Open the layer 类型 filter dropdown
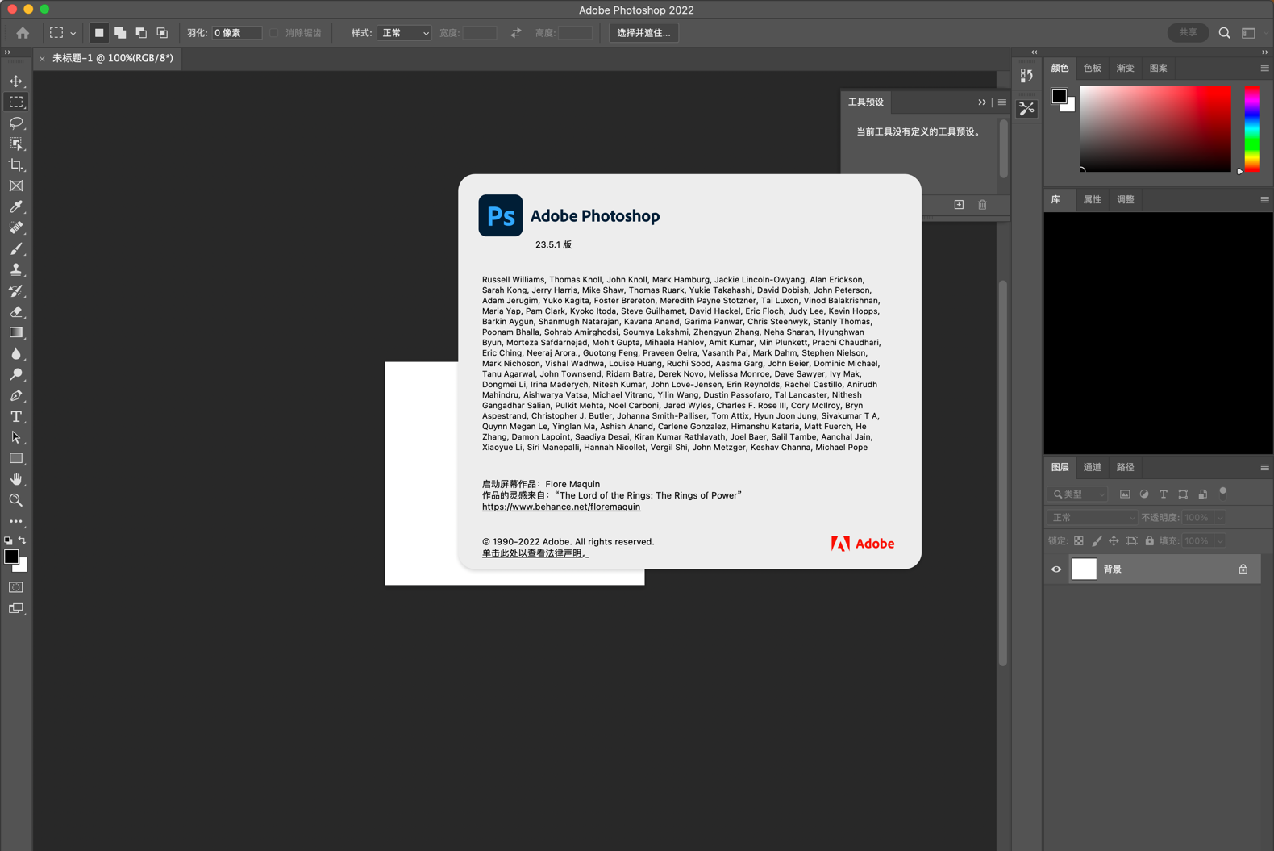This screenshot has height=851, width=1274. tap(1078, 494)
